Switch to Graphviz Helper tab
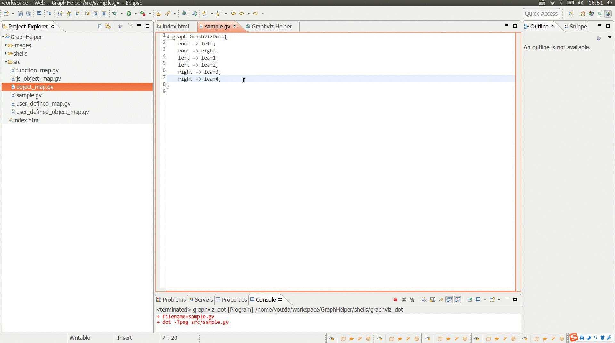 [271, 26]
